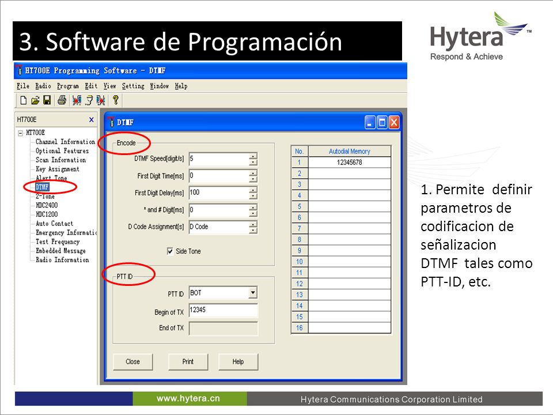Open the View menu

click(x=109, y=86)
